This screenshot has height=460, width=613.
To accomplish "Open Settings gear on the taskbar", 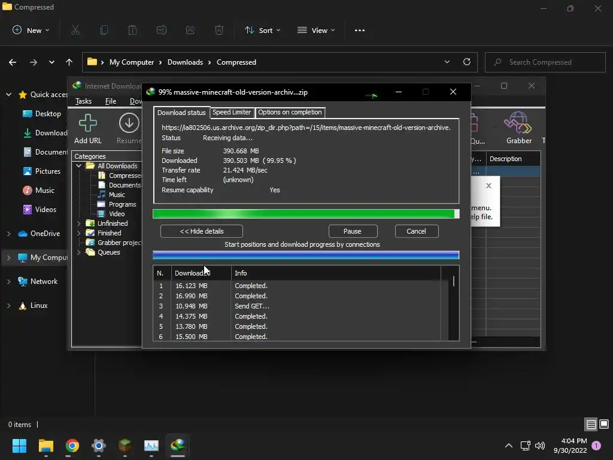I will click(99, 446).
